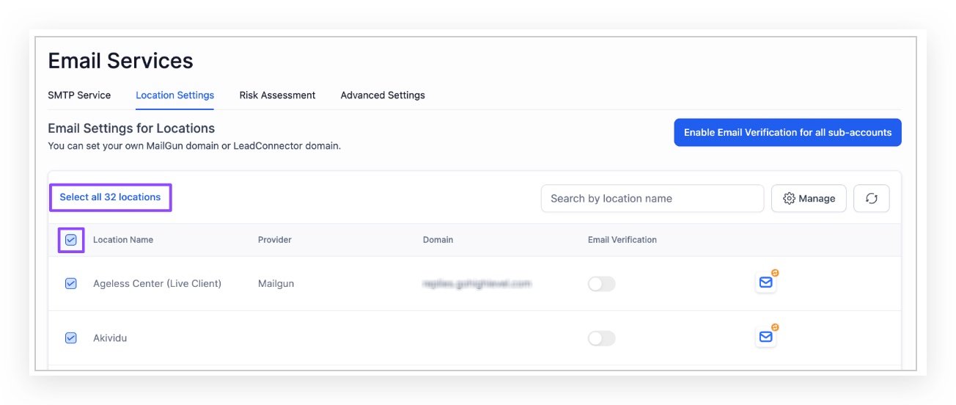Focus the Search by location name field
Viewport: 956px width, 405px height.
click(x=652, y=199)
